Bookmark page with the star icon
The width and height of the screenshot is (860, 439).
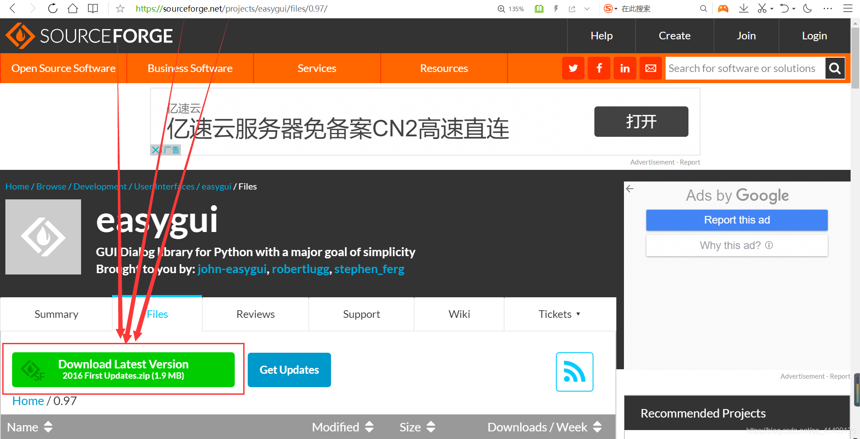(x=120, y=8)
